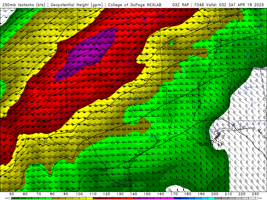Click the 150 value on the color scale

point(147,194)
